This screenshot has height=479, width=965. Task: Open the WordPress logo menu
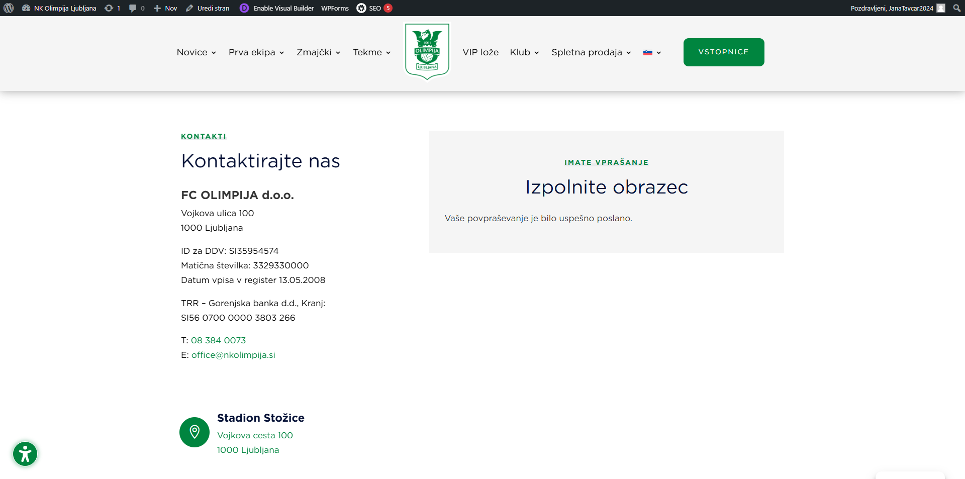[9, 8]
